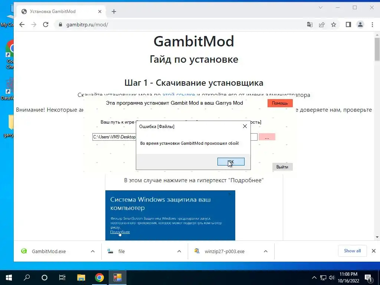Image resolution: width=380 pixels, height=285 pixels.
Task: Click the red Помощь button
Action: (x=280, y=103)
